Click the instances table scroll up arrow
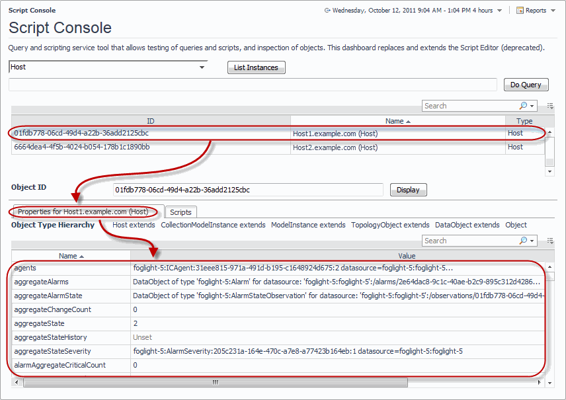 [x=549, y=132]
